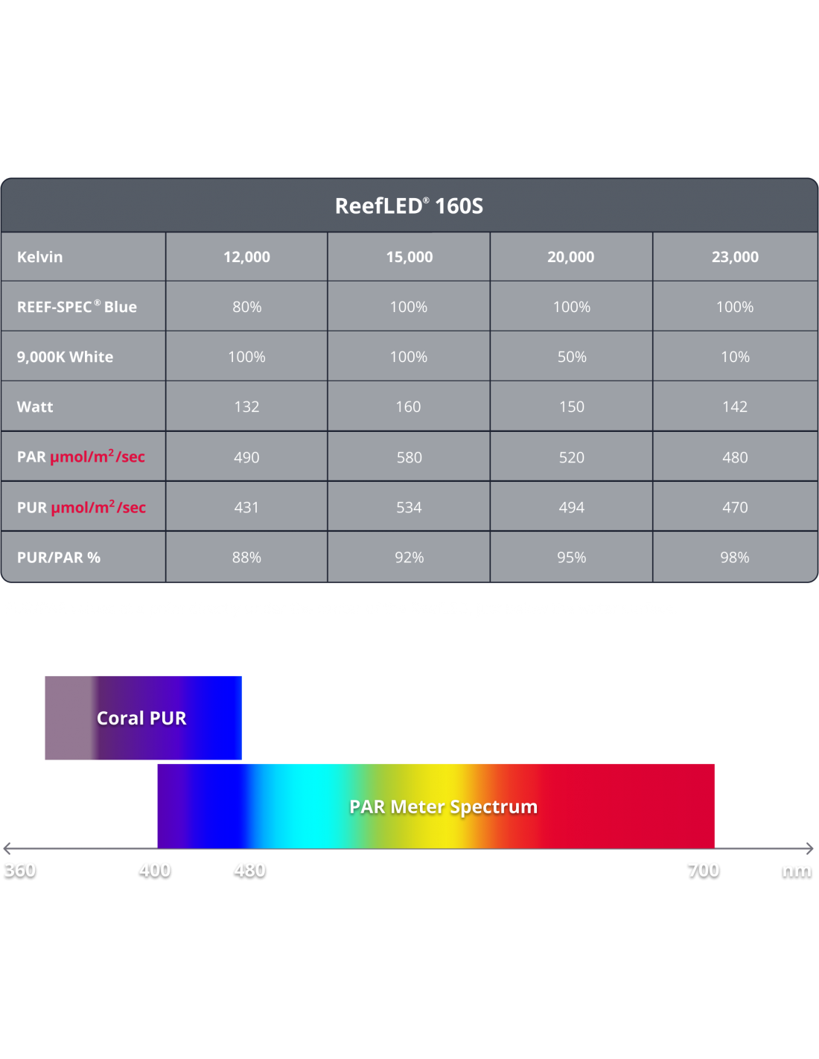The height and width of the screenshot is (1059, 819).
Task: Click the Coral PUR purple-blue gradient bar
Action: pyautogui.click(x=143, y=718)
